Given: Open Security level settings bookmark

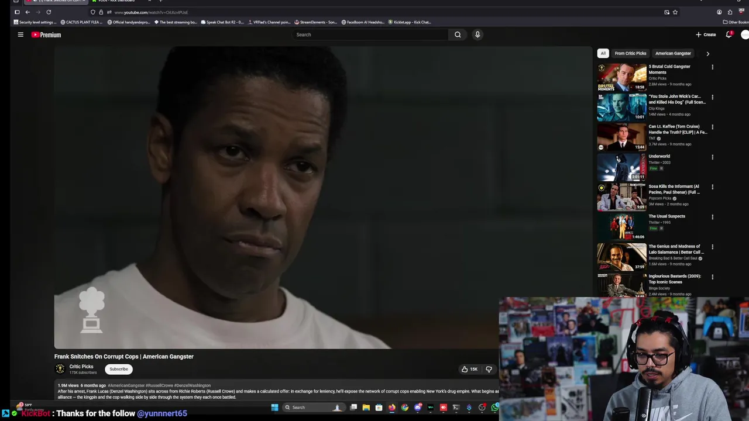Looking at the screenshot, I should [x=35, y=22].
